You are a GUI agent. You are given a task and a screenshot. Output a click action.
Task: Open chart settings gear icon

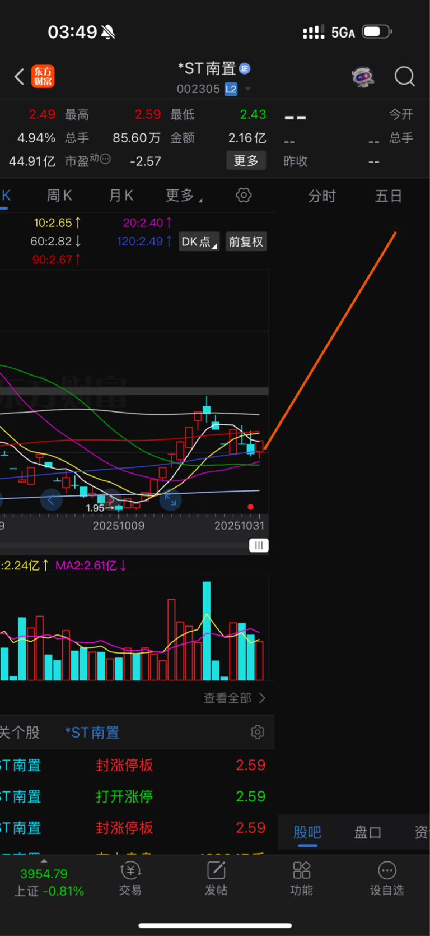244,195
